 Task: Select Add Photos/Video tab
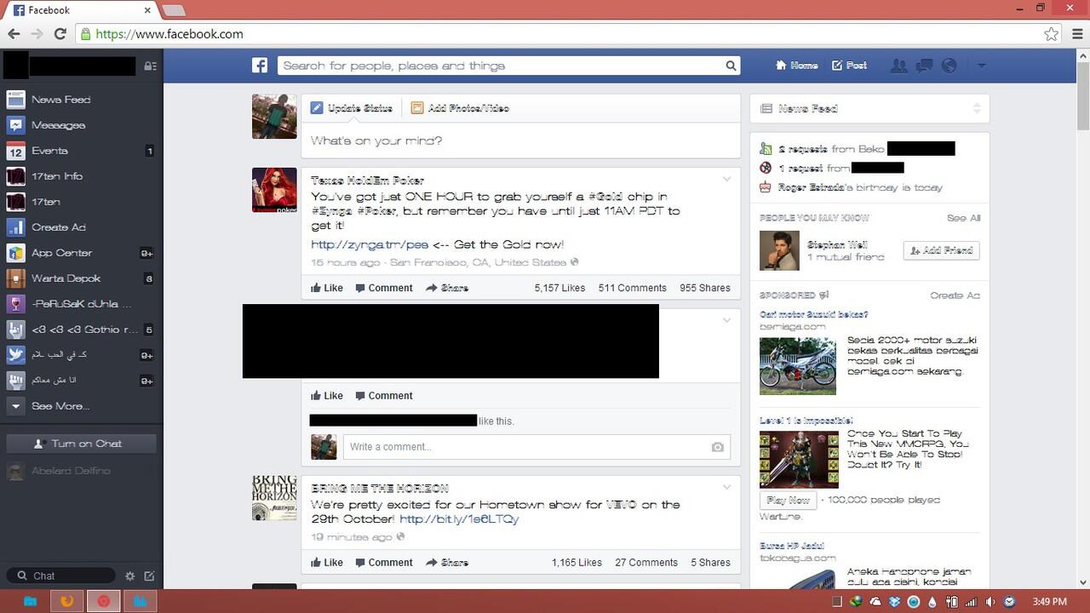tap(460, 108)
